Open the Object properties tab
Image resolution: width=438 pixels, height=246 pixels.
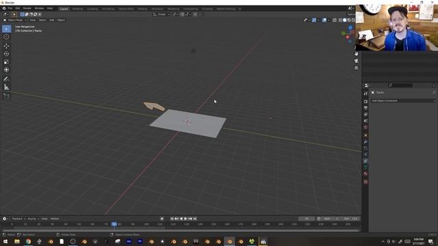click(x=365, y=135)
